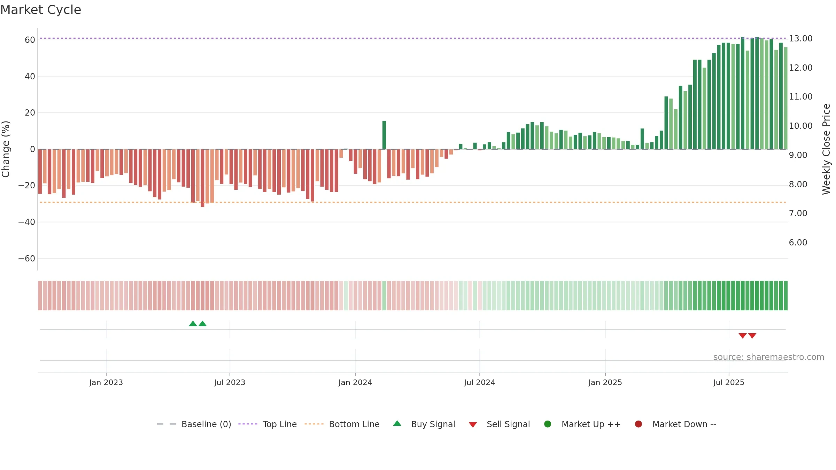Click the tall green bar spike in early 2024

(384, 135)
